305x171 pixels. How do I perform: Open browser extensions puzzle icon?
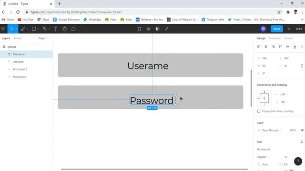pos(288,12)
